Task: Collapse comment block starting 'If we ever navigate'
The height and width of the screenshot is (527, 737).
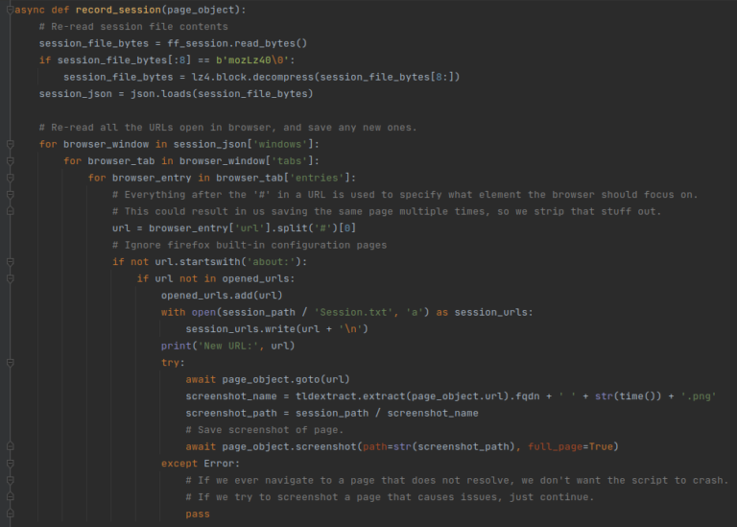Action: point(10,481)
